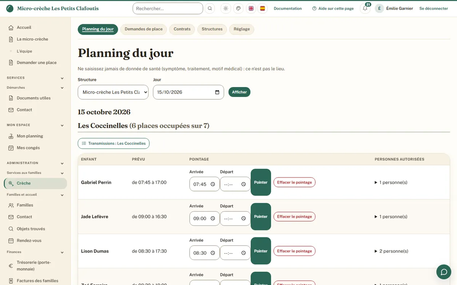This screenshot has height=285, width=457.
Task: Open Aide sur cette page
Action: click(x=333, y=8)
